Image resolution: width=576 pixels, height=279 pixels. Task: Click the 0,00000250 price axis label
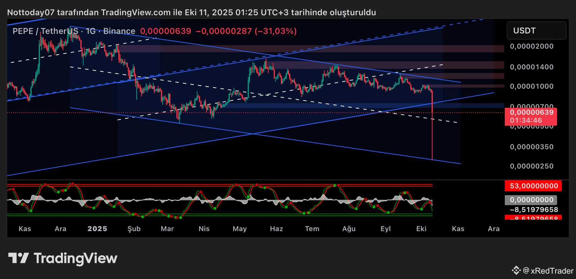pyautogui.click(x=532, y=166)
